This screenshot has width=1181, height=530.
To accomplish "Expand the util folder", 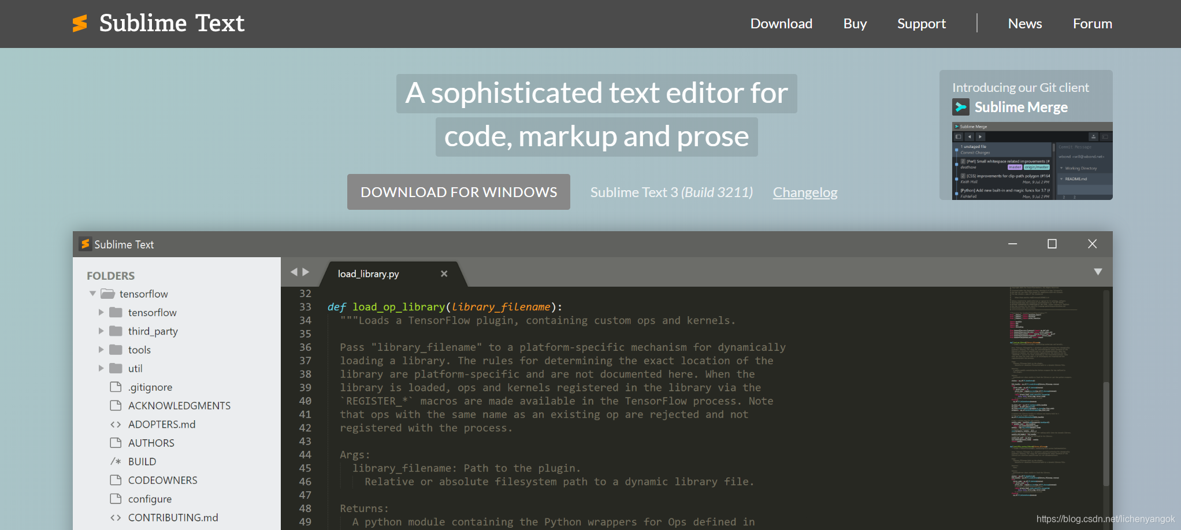I will (x=101, y=368).
